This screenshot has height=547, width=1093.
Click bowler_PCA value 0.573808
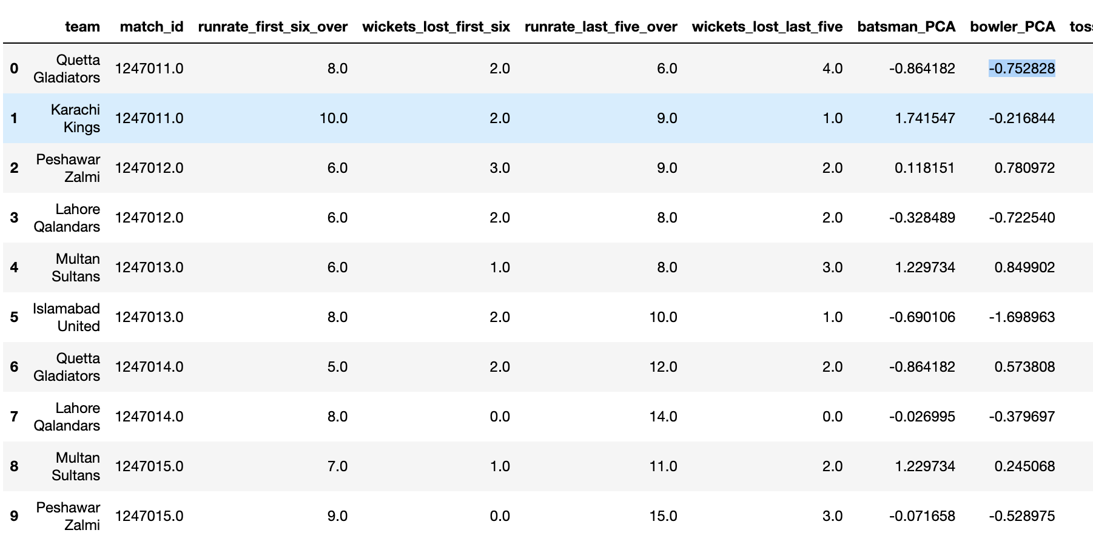1024,367
